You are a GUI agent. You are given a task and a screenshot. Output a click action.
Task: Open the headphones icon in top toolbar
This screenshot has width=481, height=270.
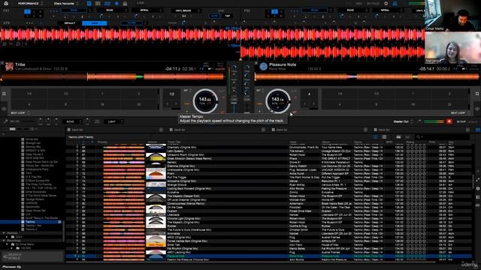click(x=125, y=3)
